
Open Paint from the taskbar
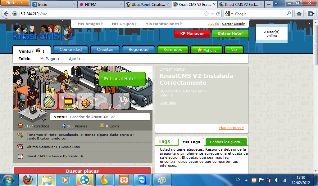[x=162, y=180]
